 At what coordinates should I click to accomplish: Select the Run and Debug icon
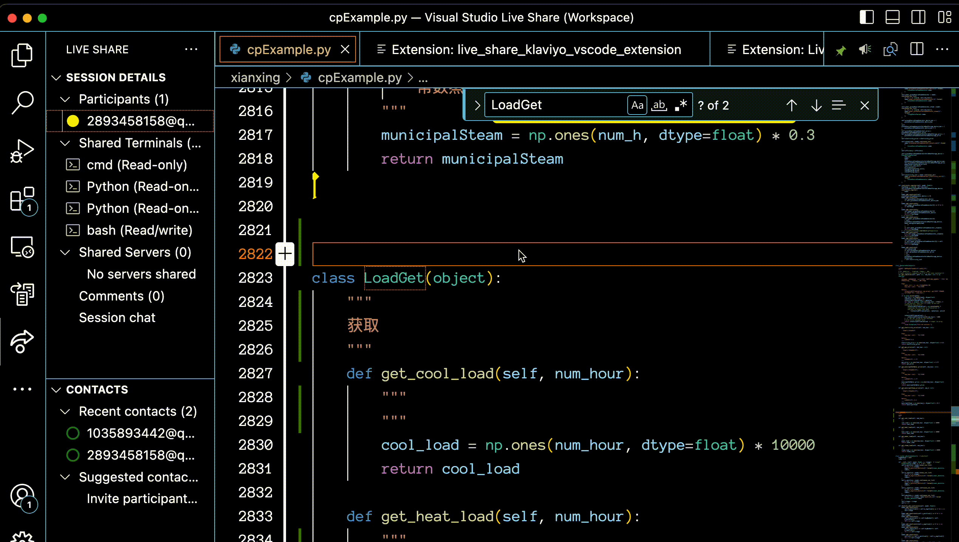click(22, 150)
